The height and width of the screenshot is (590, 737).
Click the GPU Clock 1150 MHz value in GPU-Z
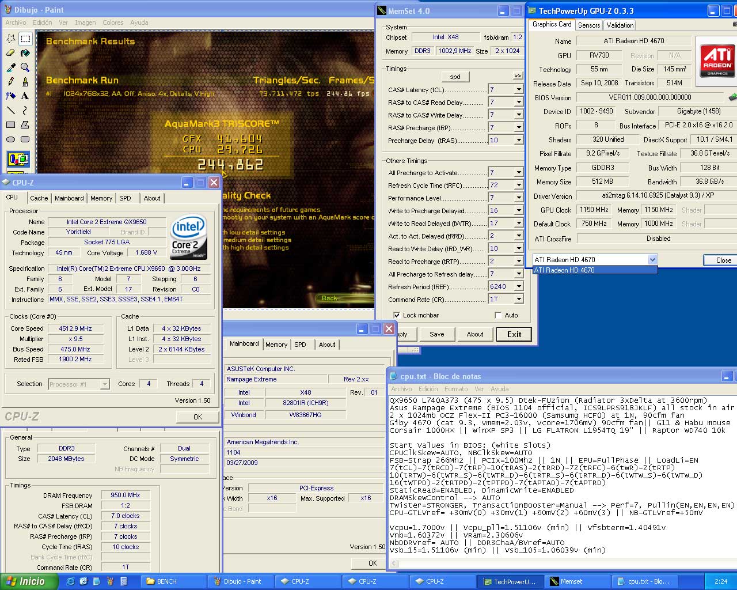(x=594, y=210)
